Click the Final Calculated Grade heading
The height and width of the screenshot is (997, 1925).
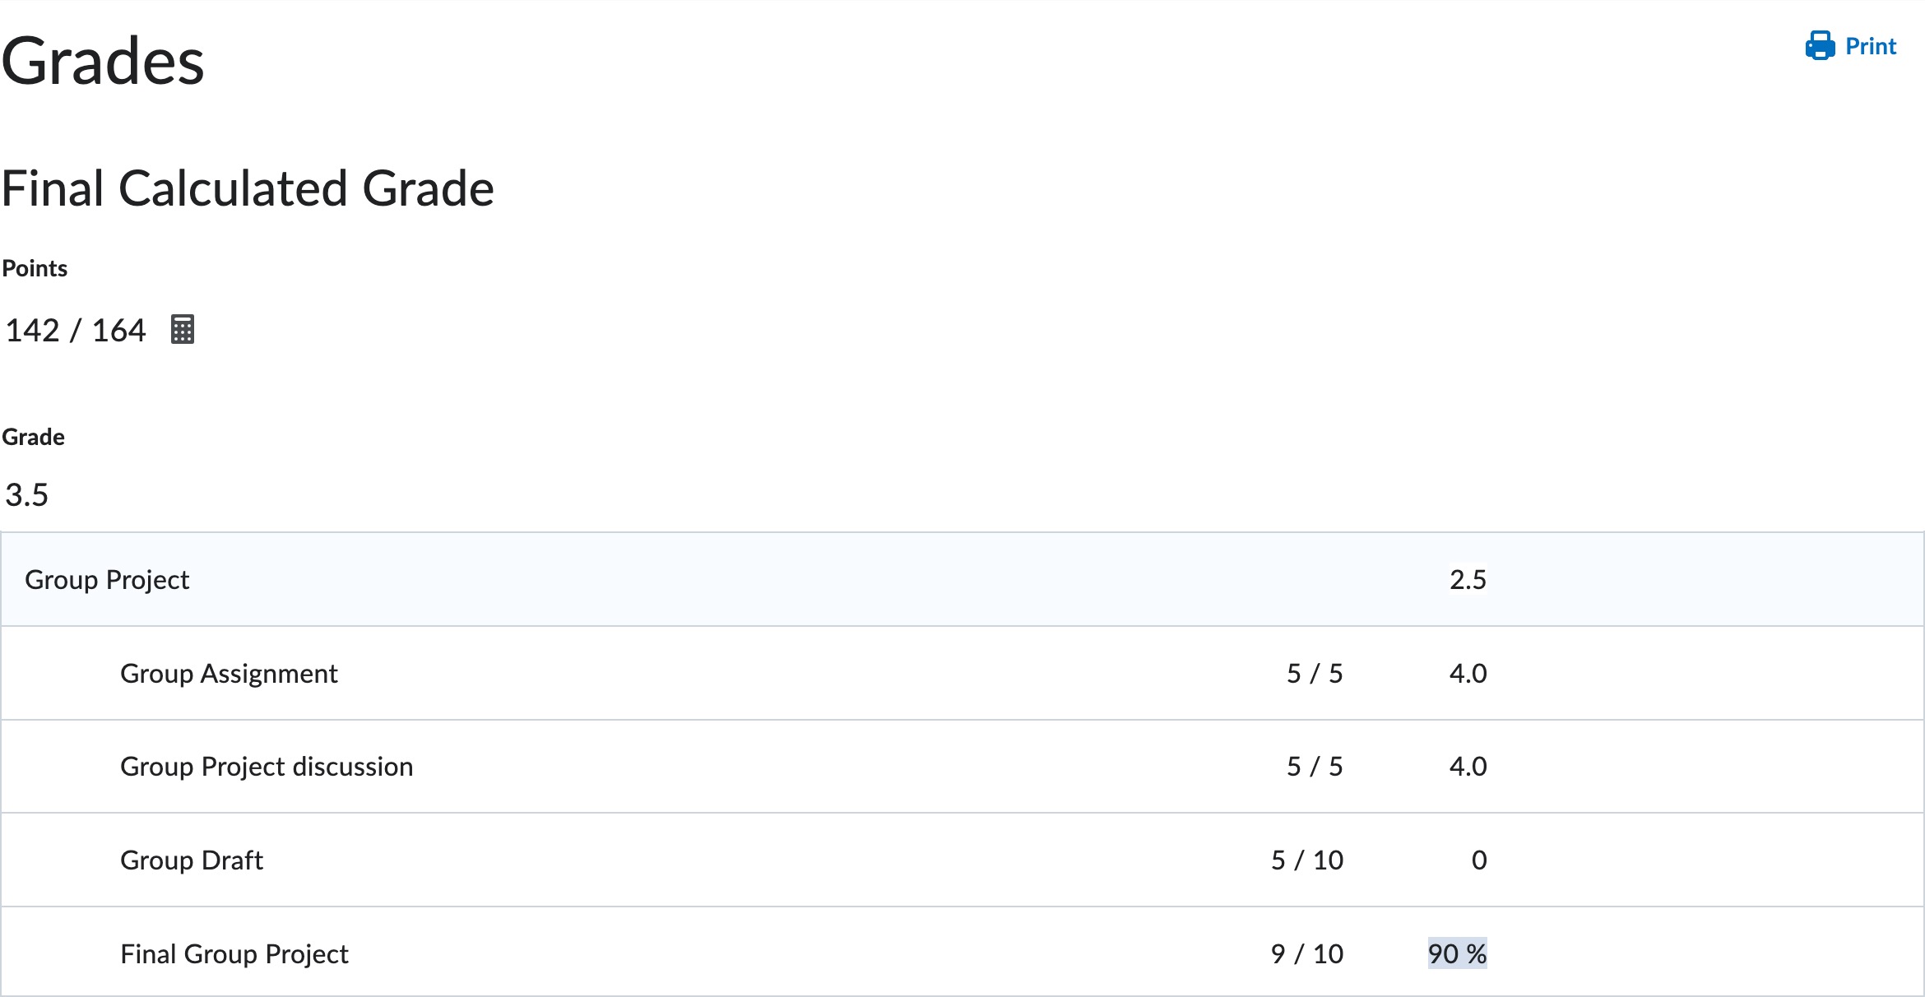[x=248, y=188]
